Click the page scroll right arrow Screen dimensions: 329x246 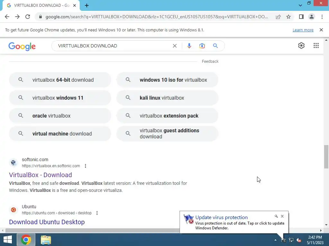[x=321, y=231]
